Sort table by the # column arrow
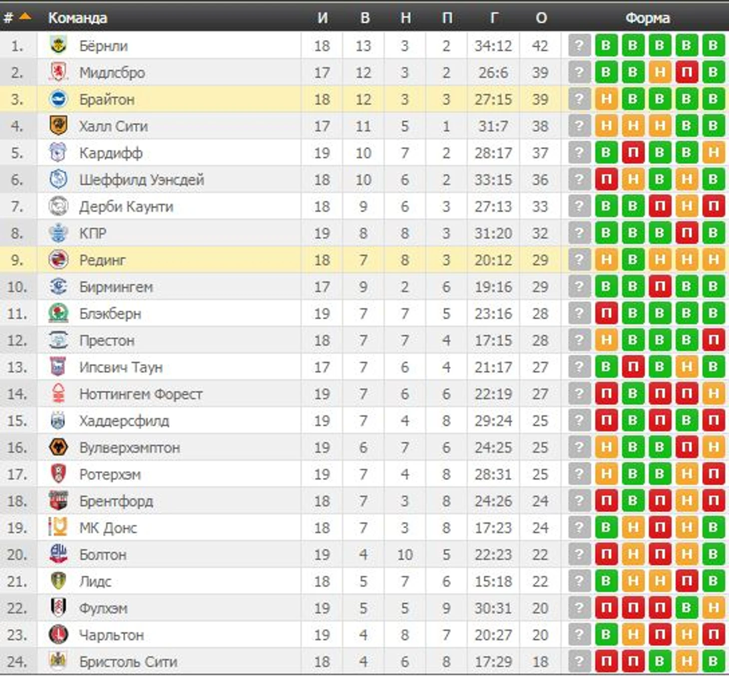729x676 pixels. (x=24, y=17)
